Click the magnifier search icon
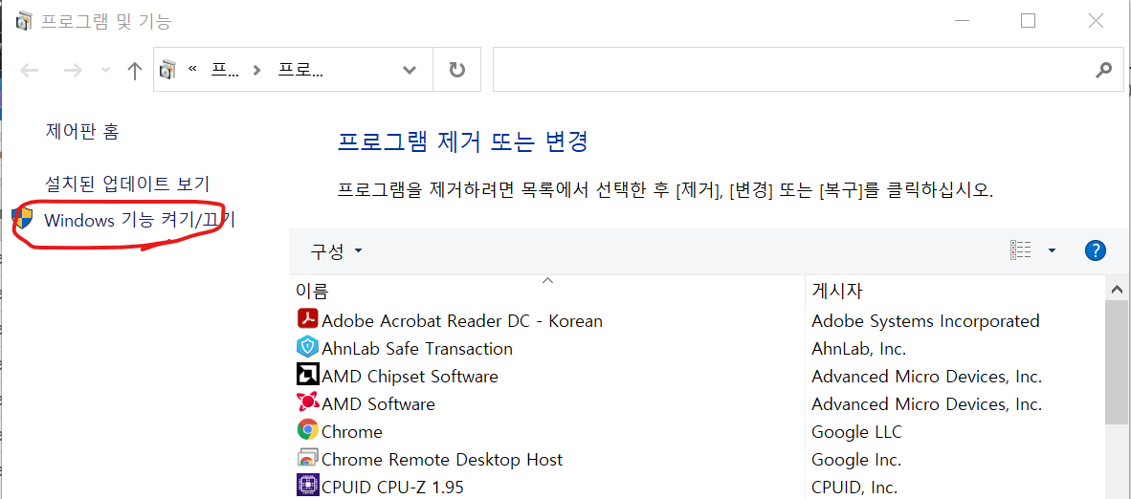Image resolution: width=1131 pixels, height=499 pixels. click(x=1103, y=70)
